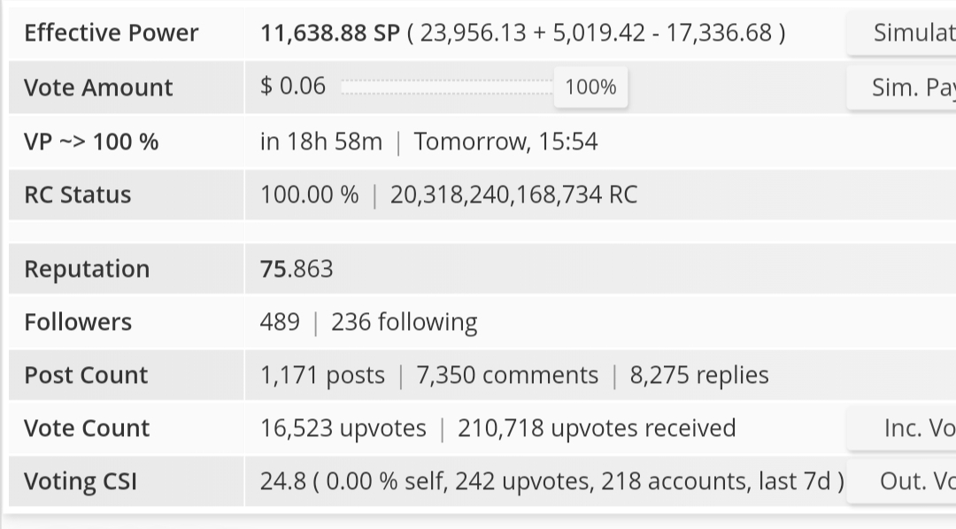The width and height of the screenshot is (956, 529).
Task: Select the 100% vote weight handle
Action: pos(590,88)
